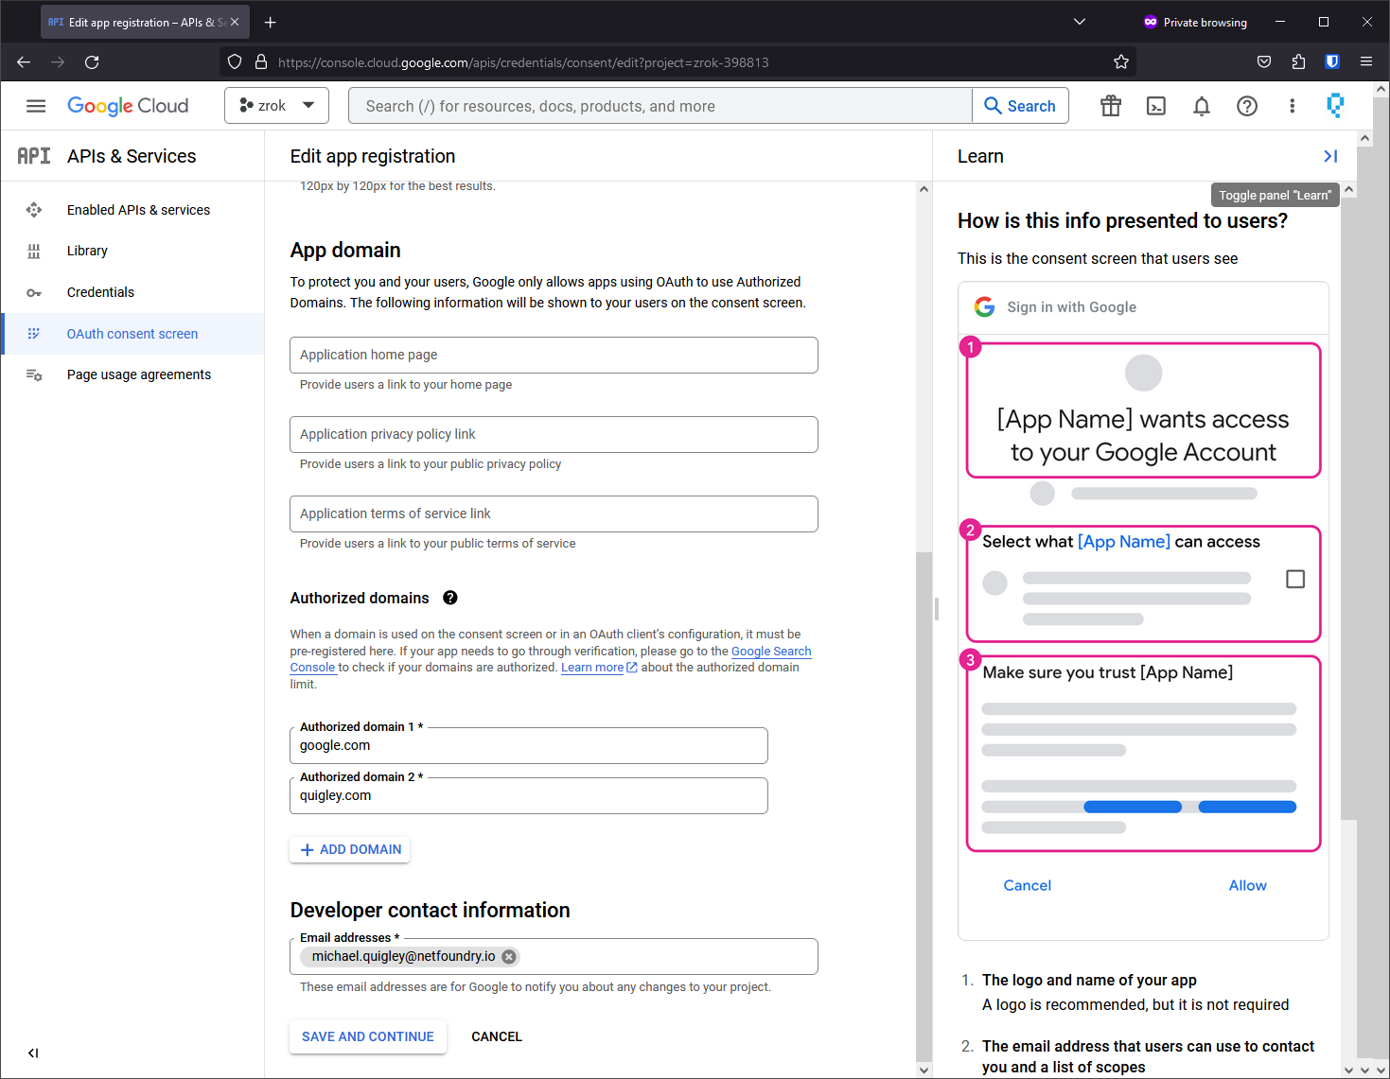The width and height of the screenshot is (1390, 1079).
Task: Open Enabled APIs & services page
Action: point(138,210)
